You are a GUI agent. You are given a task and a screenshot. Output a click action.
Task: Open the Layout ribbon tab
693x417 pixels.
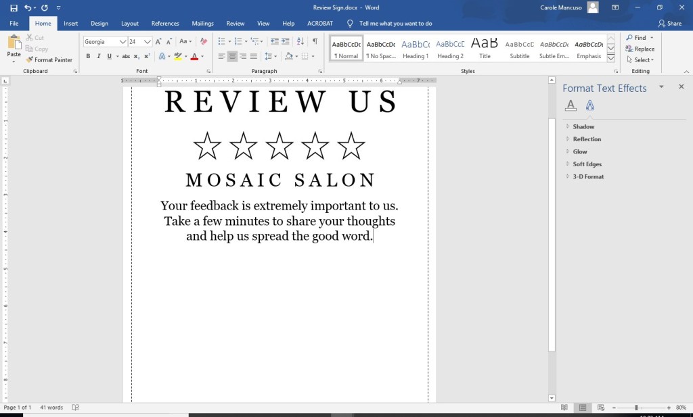click(129, 24)
